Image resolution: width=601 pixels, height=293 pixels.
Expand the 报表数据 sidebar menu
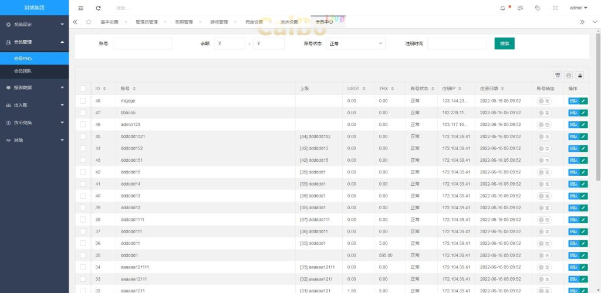click(34, 87)
